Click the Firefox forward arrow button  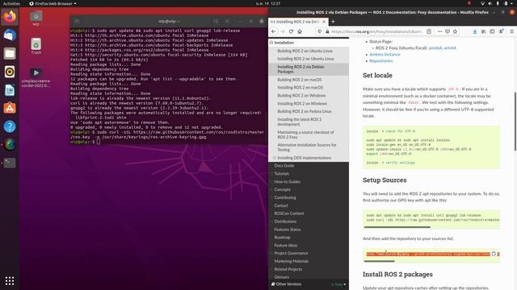(x=282, y=31)
